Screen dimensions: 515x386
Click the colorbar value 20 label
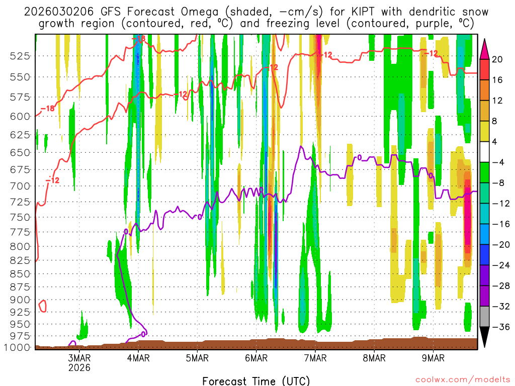point(497,59)
